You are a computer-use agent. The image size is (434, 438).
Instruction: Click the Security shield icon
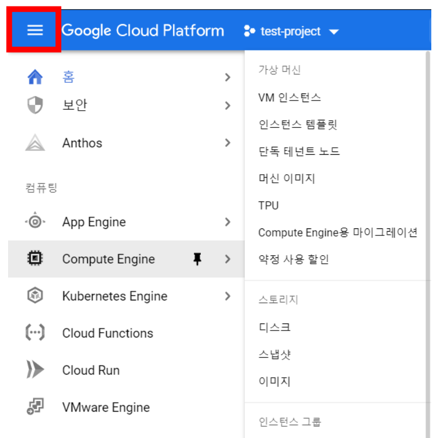point(35,105)
